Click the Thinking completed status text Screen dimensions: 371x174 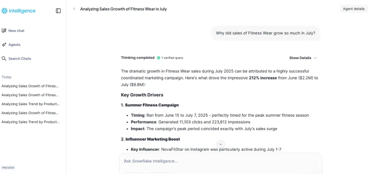(x=138, y=58)
